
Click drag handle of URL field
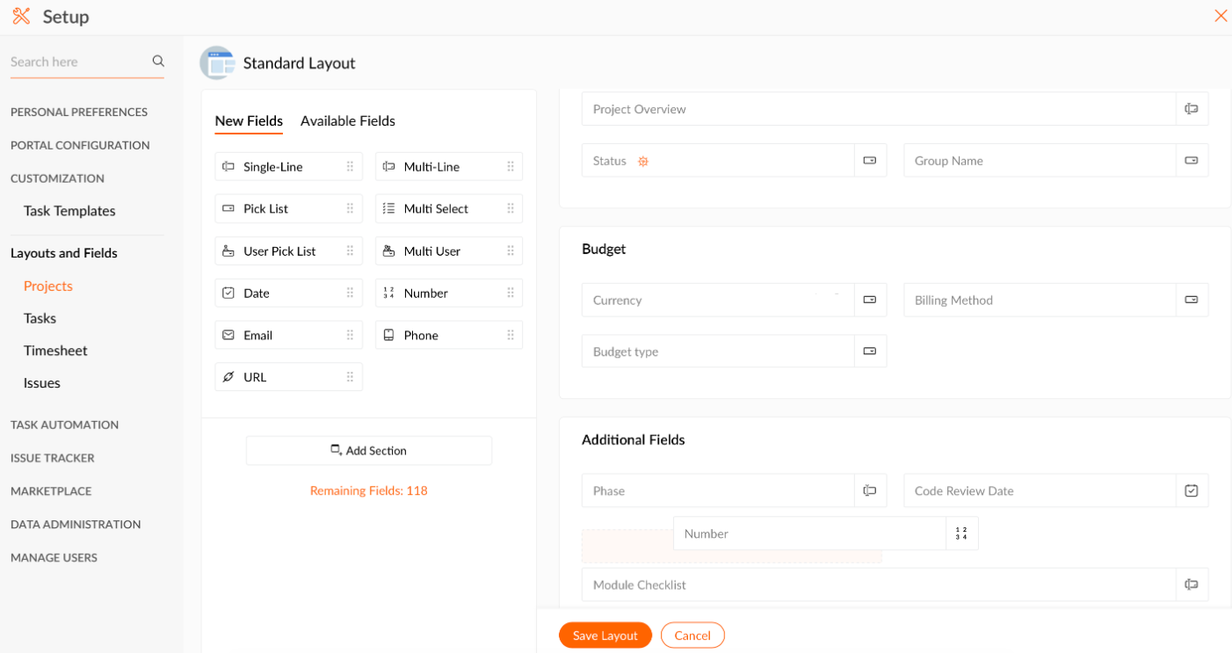click(x=350, y=377)
